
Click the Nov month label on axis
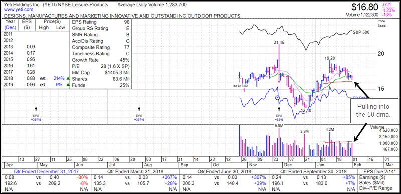click(254, 165)
